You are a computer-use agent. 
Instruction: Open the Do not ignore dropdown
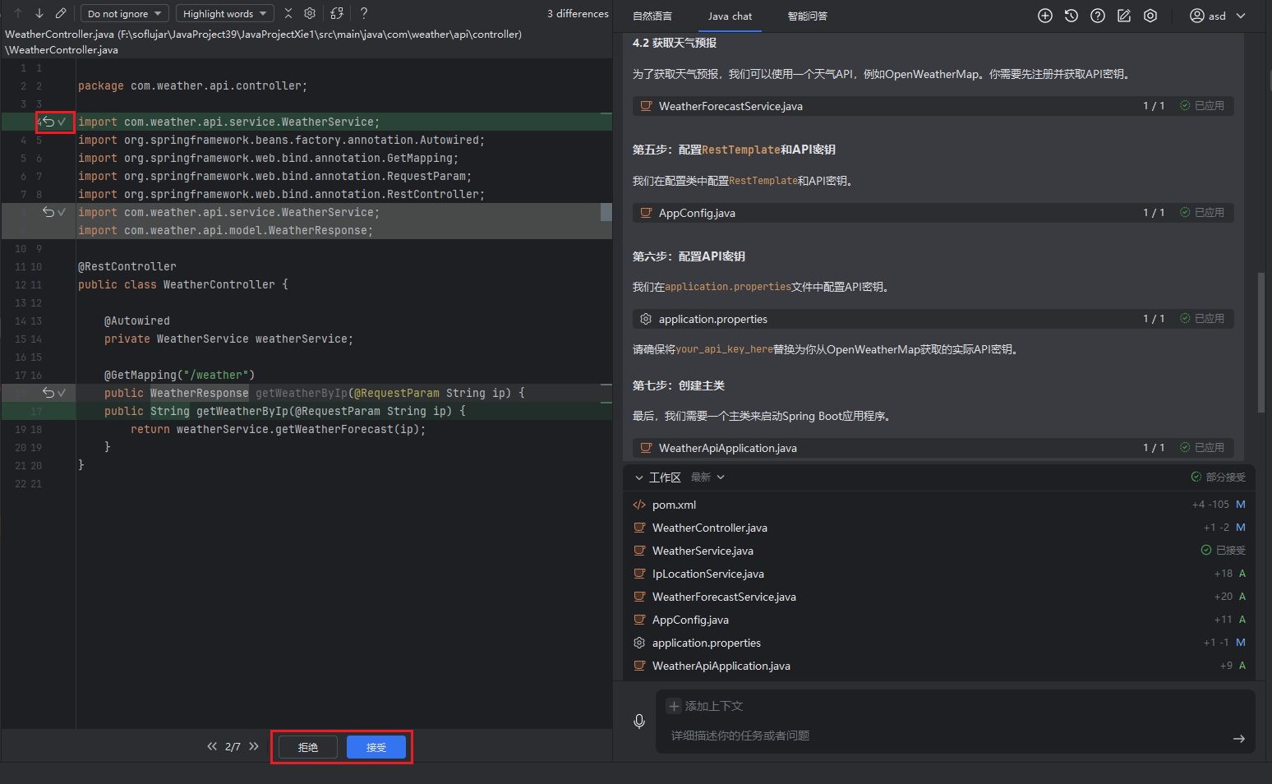point(124,13)
